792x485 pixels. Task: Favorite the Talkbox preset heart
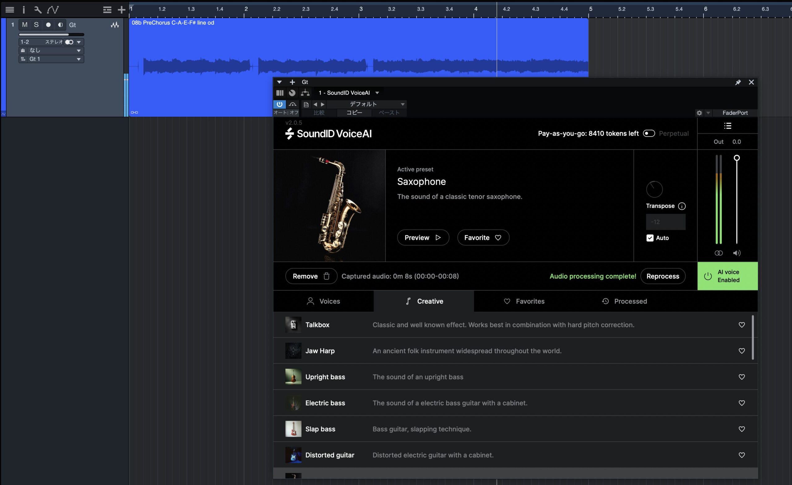pyautogui.click(x=742, y=325)
